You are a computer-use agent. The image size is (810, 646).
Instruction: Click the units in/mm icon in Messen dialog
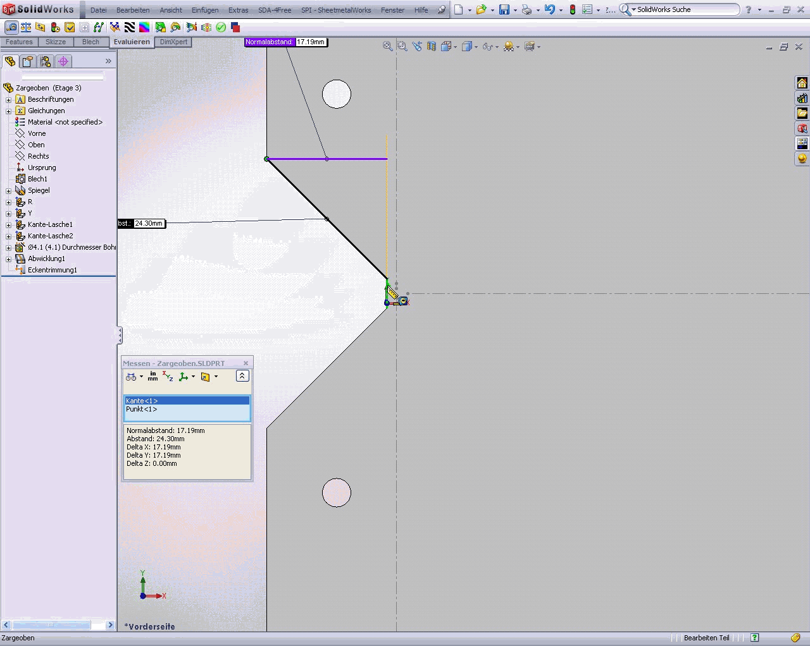point(153,377)
